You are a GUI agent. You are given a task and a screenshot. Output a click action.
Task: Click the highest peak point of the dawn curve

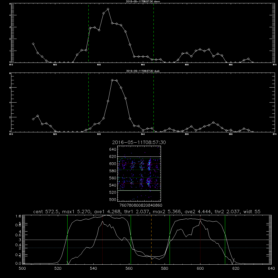pos(108,9)
